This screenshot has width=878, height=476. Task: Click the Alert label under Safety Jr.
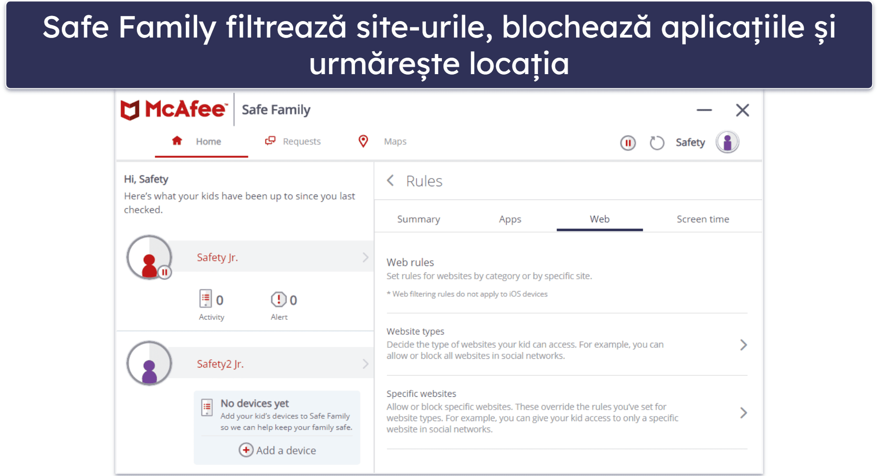tap(279, 317)
